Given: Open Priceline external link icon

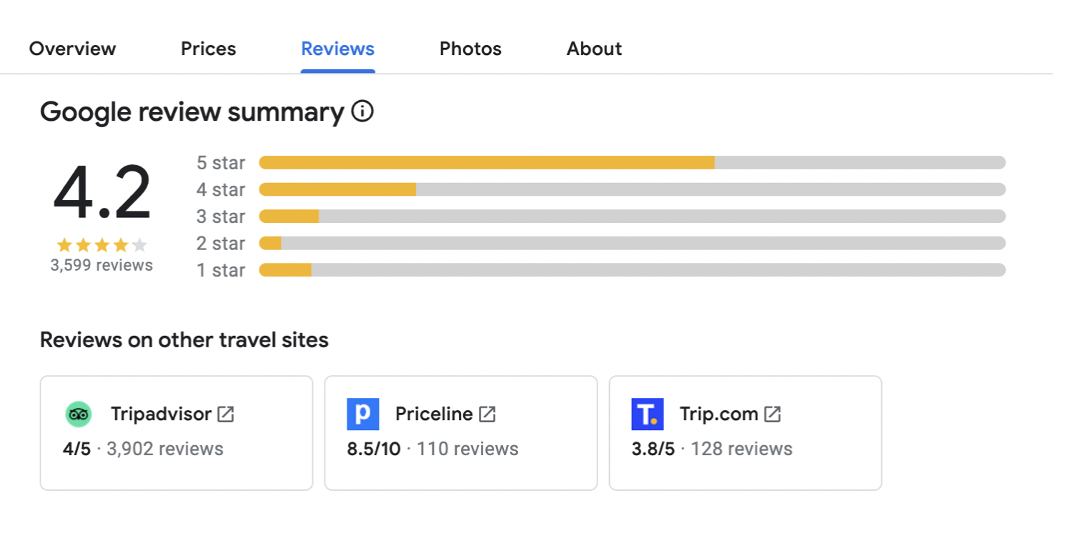Looking at the screenshot, I should click(x=487, y=414).
